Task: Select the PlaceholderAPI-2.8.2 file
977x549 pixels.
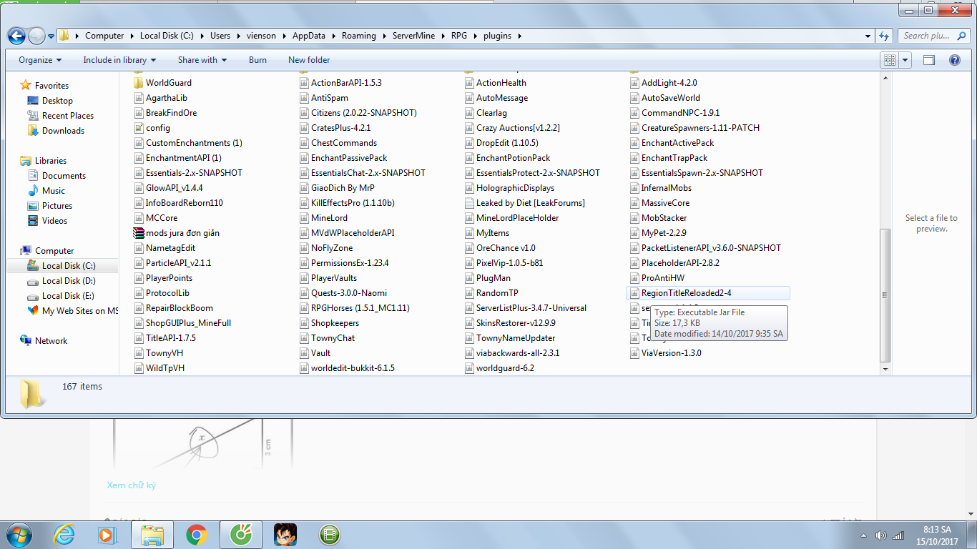Action: [674, 263]
